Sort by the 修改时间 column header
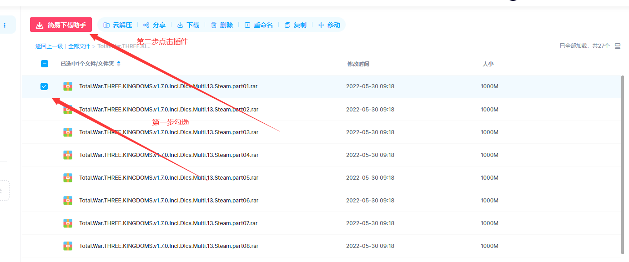 click(x=358, y=64)
